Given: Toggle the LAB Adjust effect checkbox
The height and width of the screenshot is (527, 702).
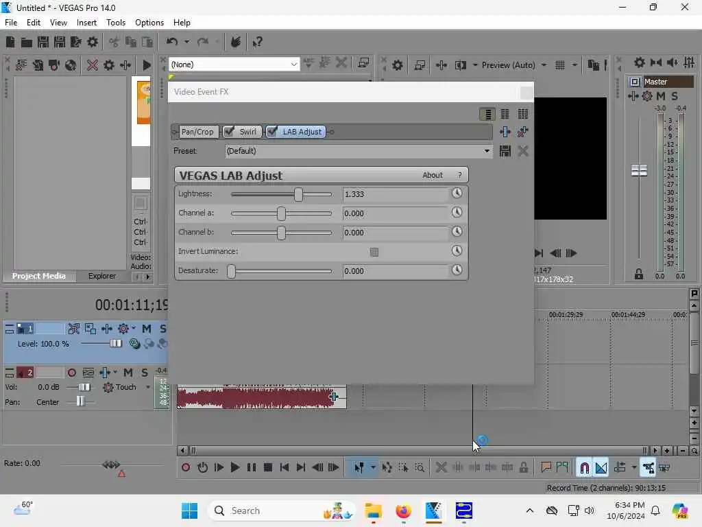Looking at the screenshot, I should tap(272, 131).
